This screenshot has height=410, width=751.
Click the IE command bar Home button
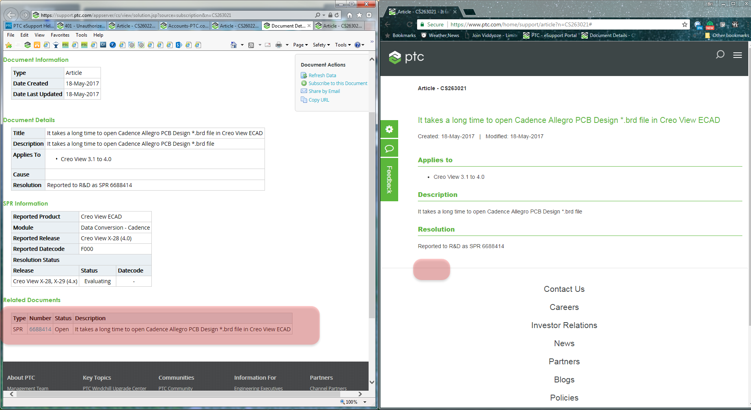coord(234,45)
